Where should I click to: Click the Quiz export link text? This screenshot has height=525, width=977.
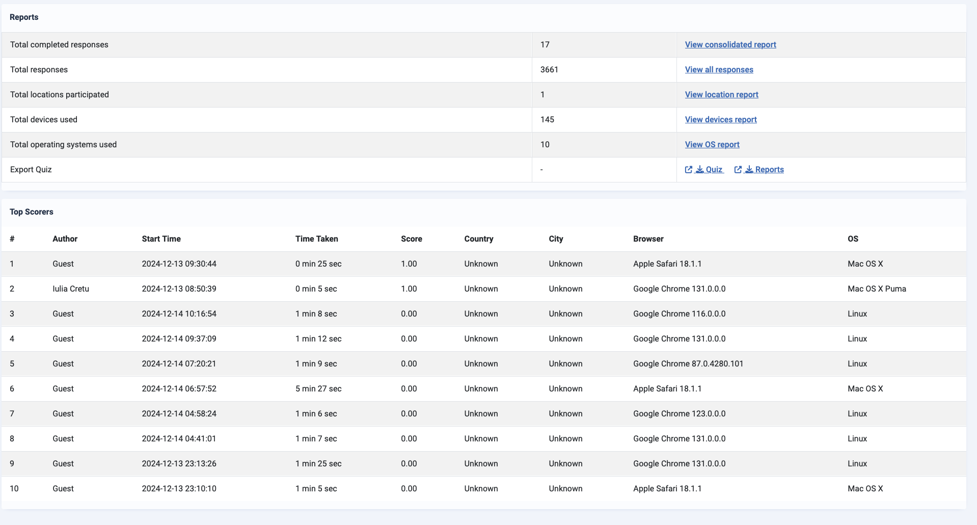pos(714,170)
